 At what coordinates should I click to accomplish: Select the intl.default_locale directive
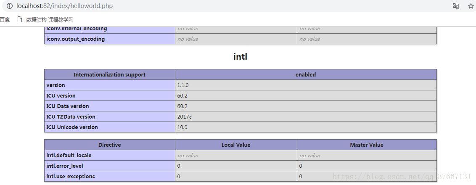tap(69, 155)
